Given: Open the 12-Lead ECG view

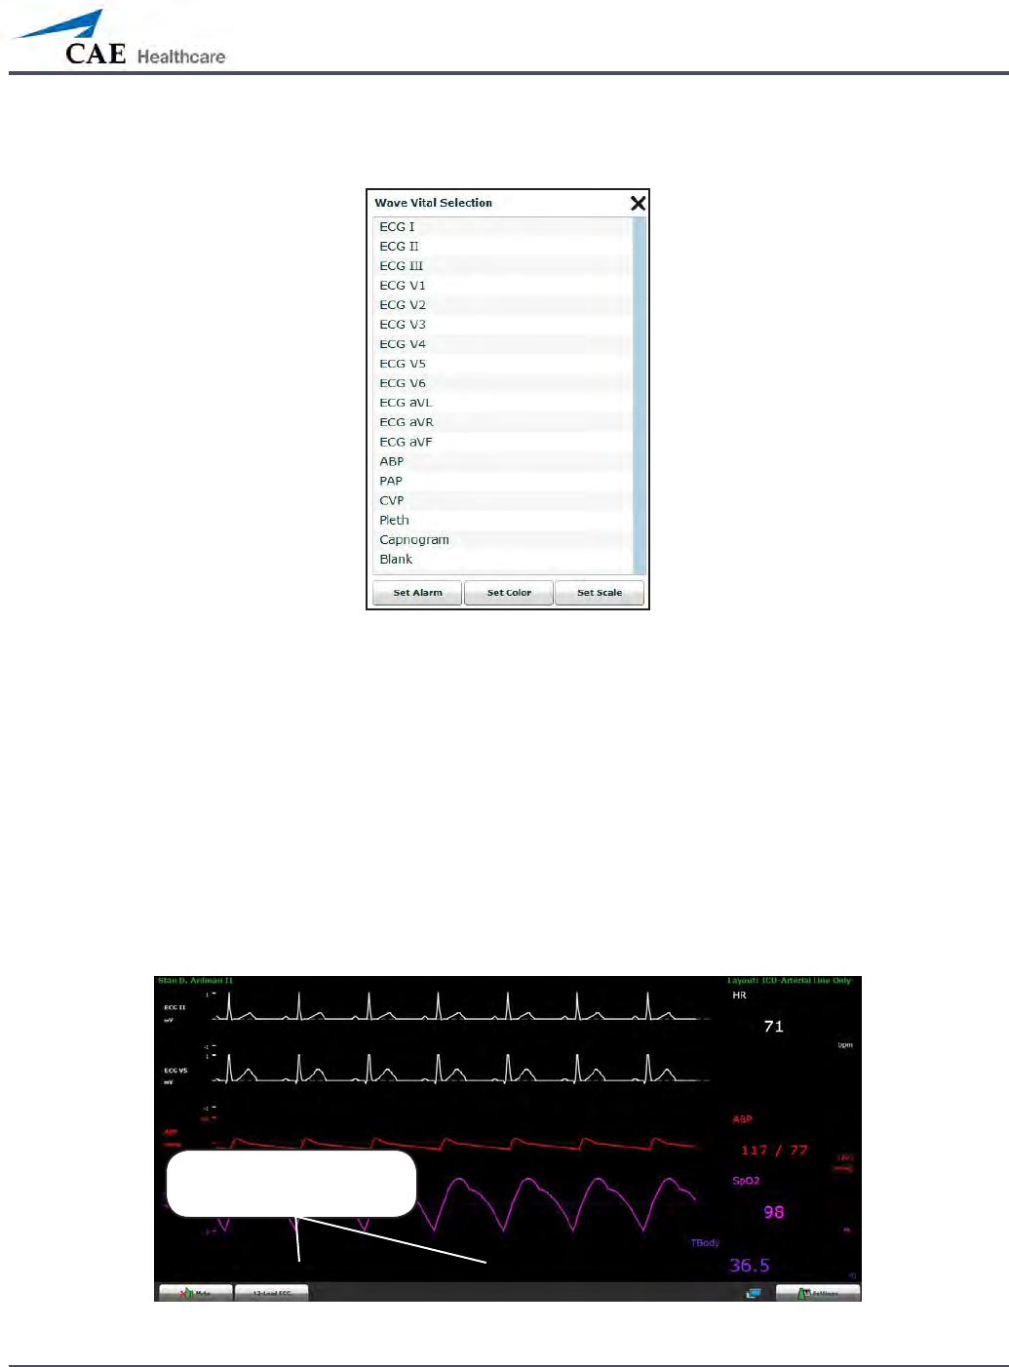Looking at the screenshot, I should pyautogui.click(x=272, y=1292).
